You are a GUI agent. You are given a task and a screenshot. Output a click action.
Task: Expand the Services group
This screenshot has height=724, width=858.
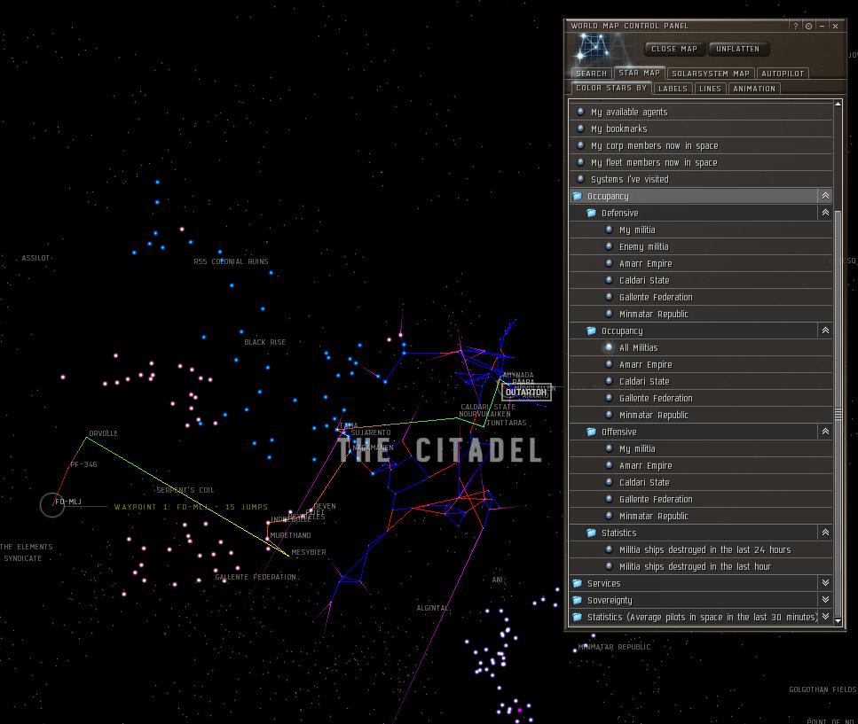825,583
